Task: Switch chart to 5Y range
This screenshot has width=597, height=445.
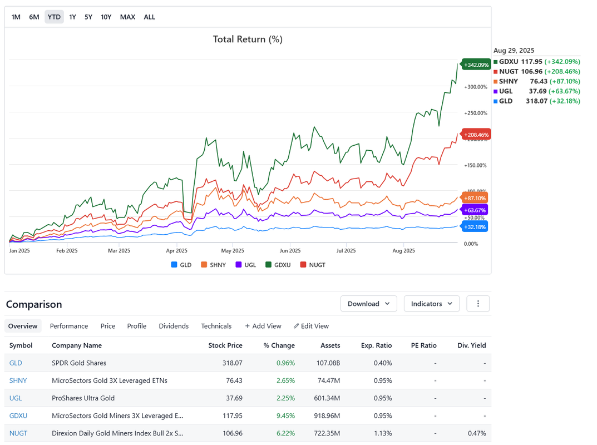Action: (88, 17)
